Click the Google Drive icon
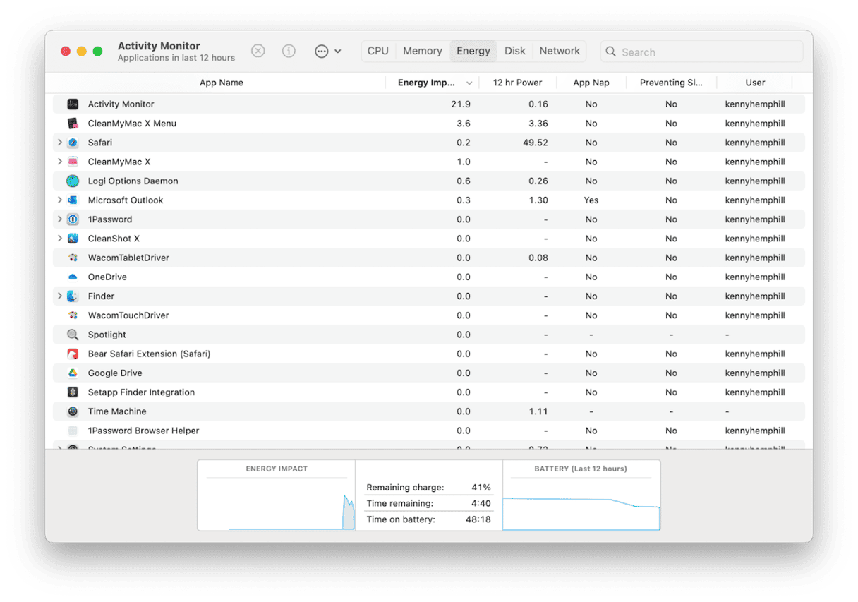 [x=73, y=373]
